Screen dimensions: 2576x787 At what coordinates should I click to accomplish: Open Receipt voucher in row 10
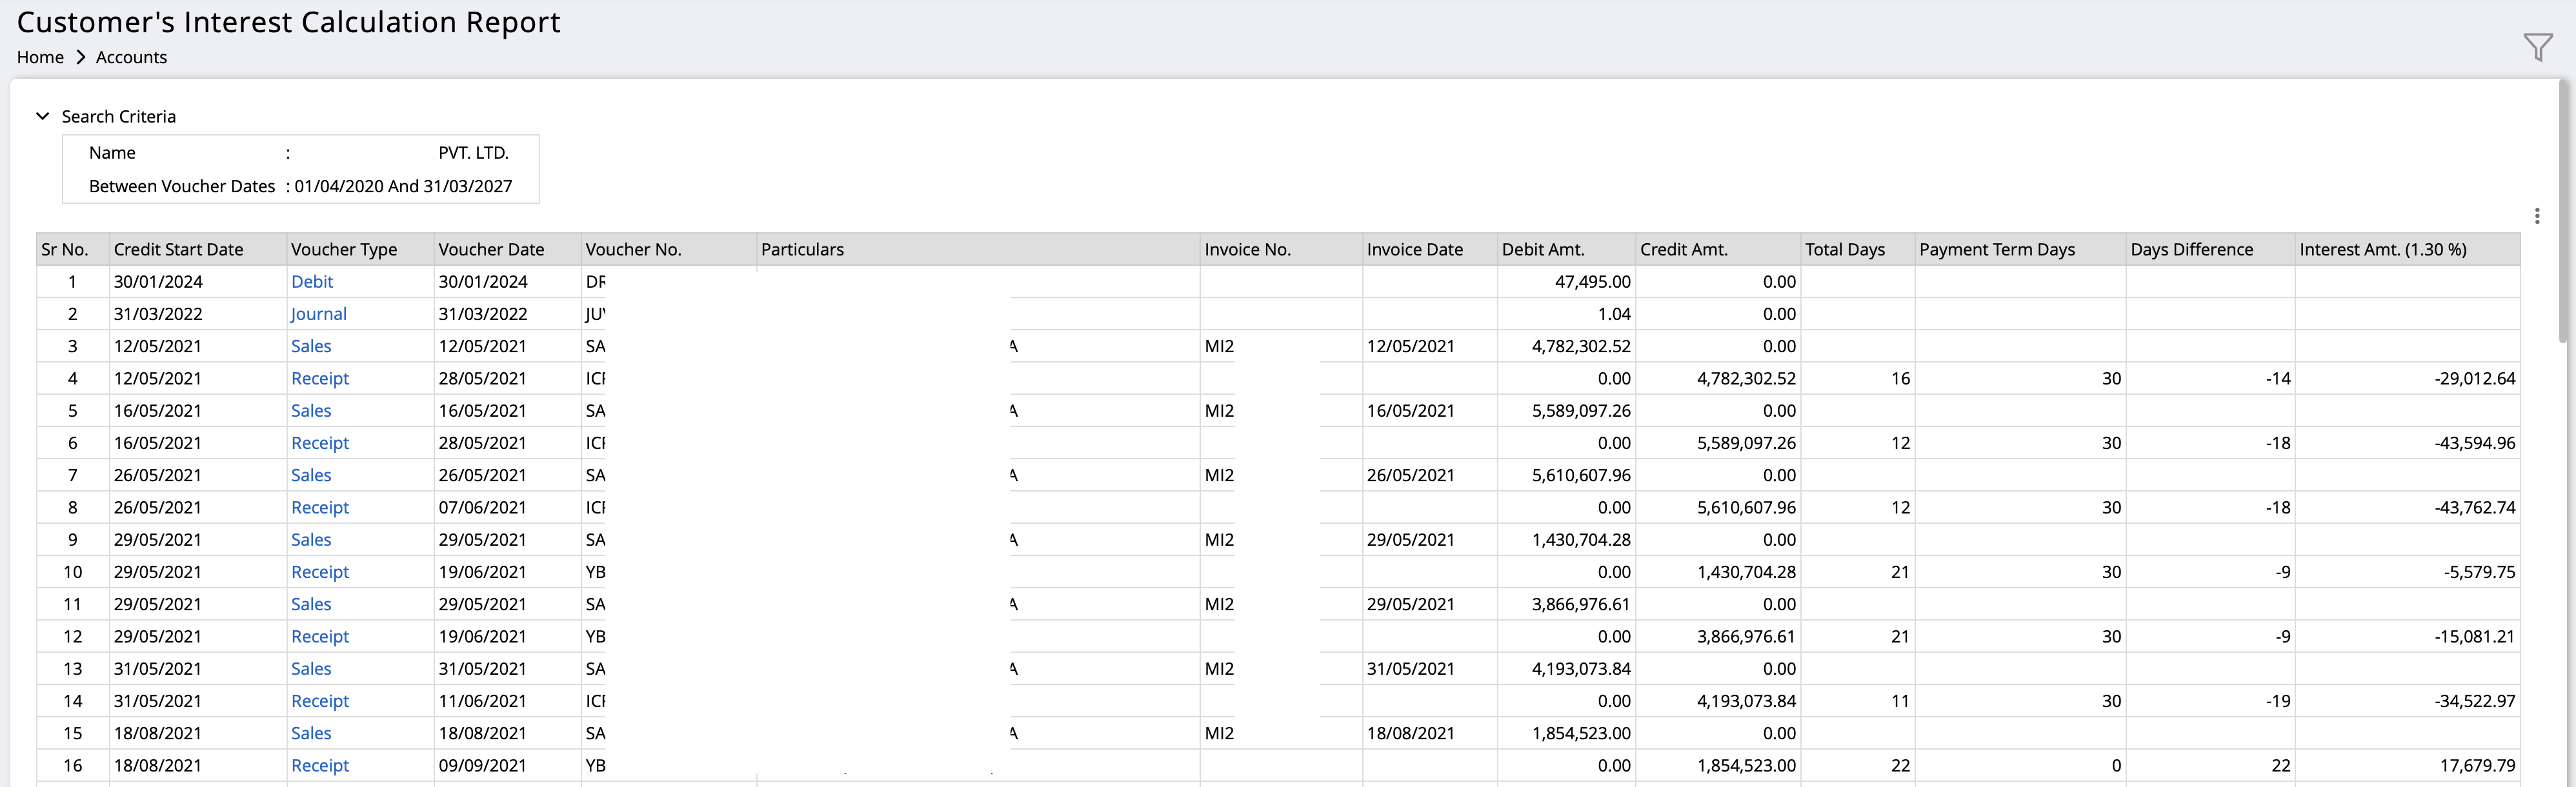click(320, 572)
